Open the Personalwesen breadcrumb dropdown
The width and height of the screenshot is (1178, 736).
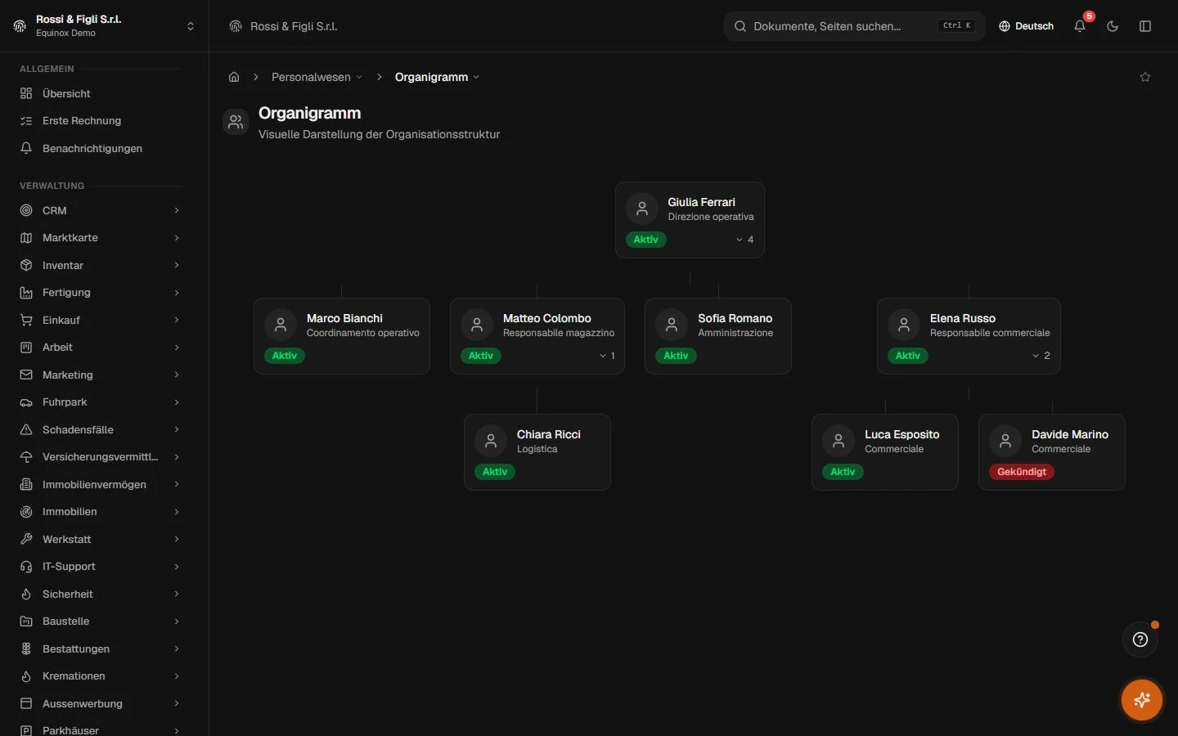[x=317, y=77]
